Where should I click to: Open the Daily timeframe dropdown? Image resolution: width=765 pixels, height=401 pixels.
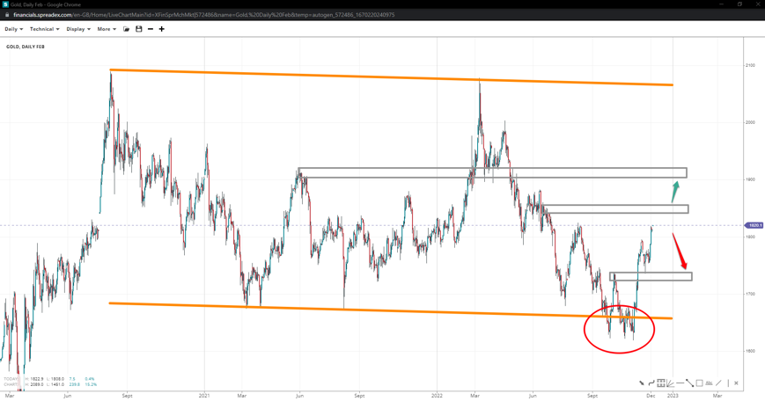click(x=13, y=29)
